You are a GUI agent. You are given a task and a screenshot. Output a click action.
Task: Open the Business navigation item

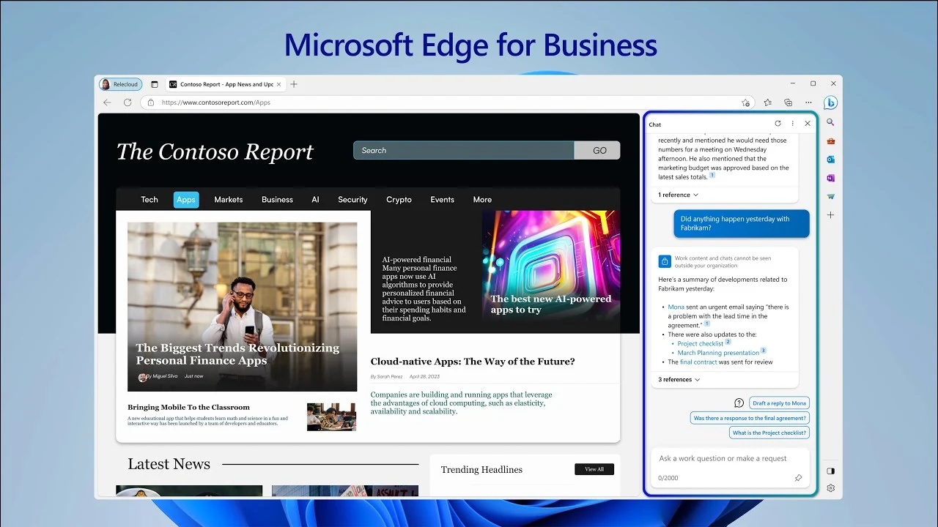coord(277,200)
